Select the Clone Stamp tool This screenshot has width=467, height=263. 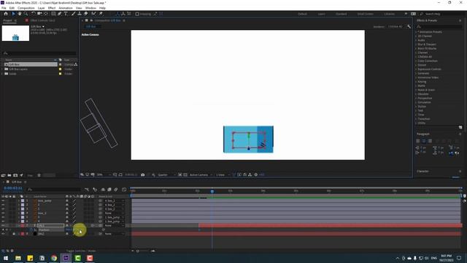pos(80,14)
